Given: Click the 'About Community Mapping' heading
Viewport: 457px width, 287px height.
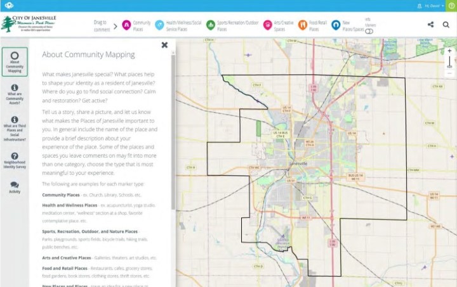Looking at the screenshot, I should (88, 54).
